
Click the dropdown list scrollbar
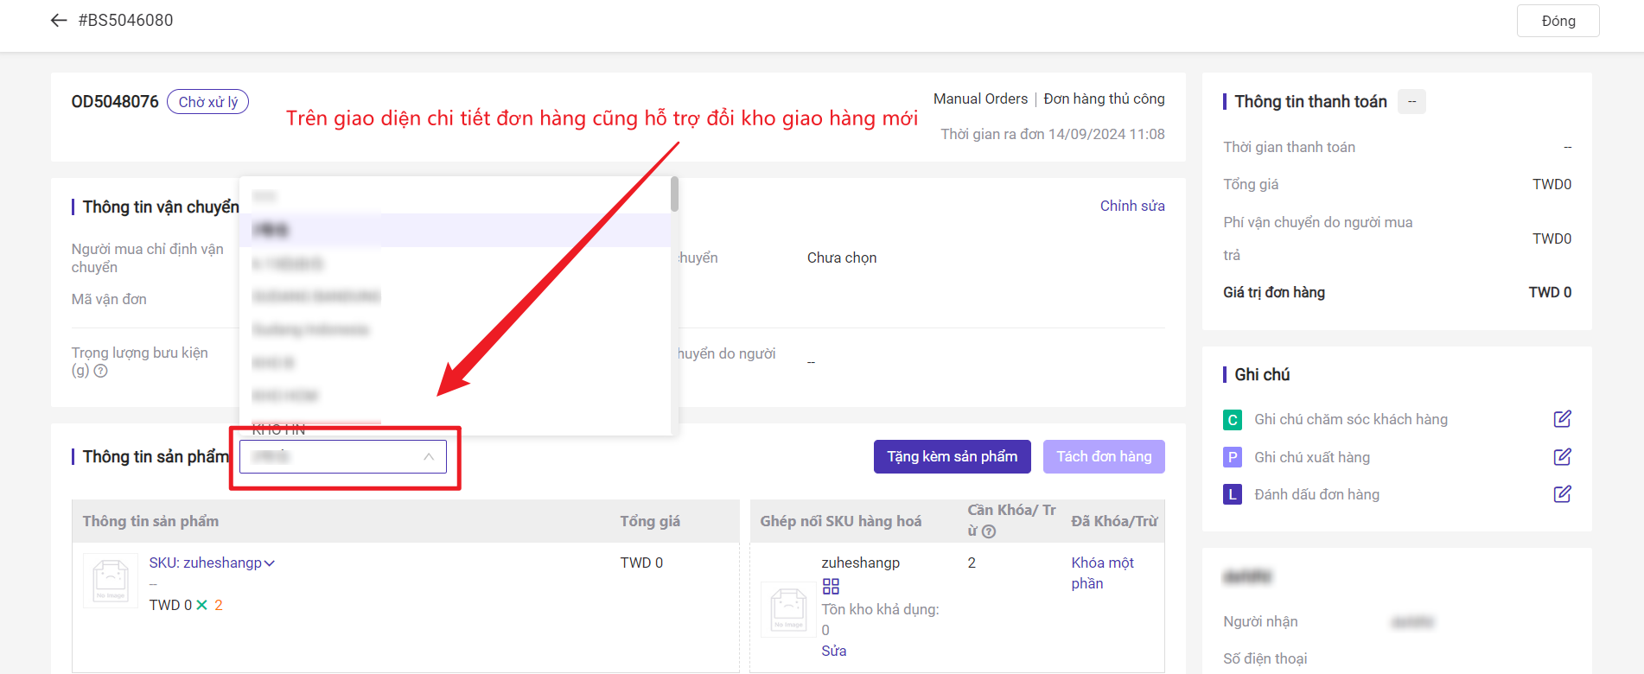tap(674, 194)
